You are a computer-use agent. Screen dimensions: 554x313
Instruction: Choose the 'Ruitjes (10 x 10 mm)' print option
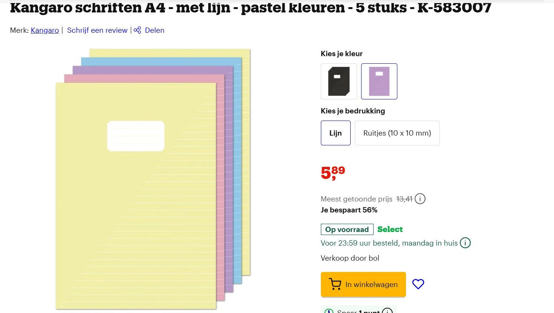(397, 133)
